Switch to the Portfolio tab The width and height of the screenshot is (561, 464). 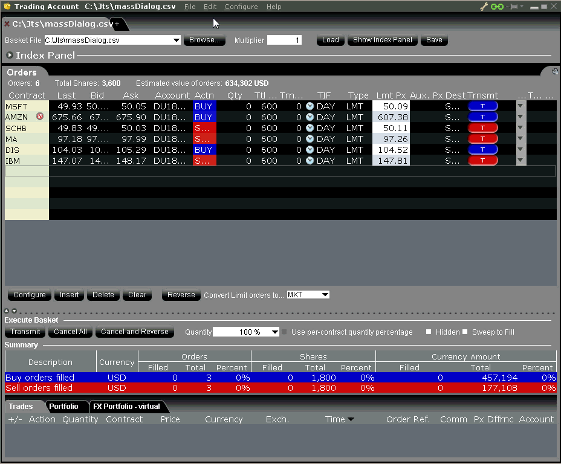tap(63, 407)
